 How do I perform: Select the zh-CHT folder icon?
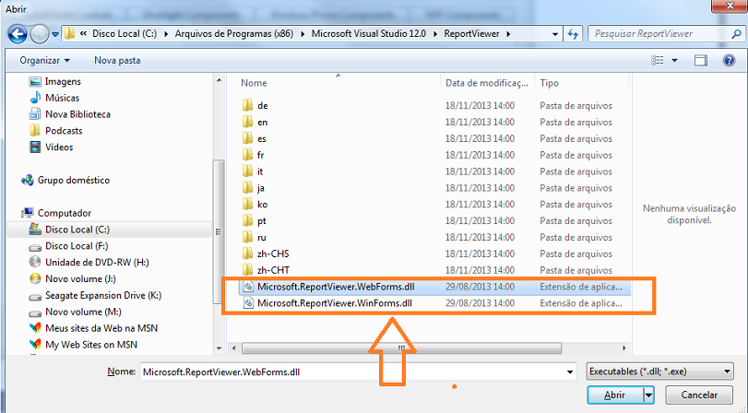pyautogui.click(x=247, y=270)
